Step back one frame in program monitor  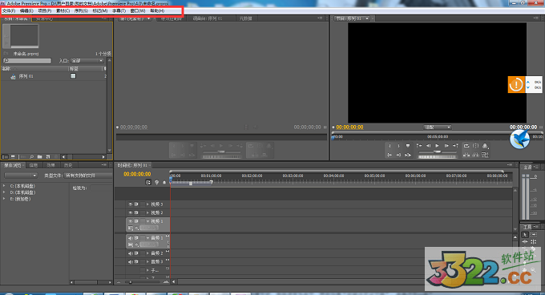429,146
